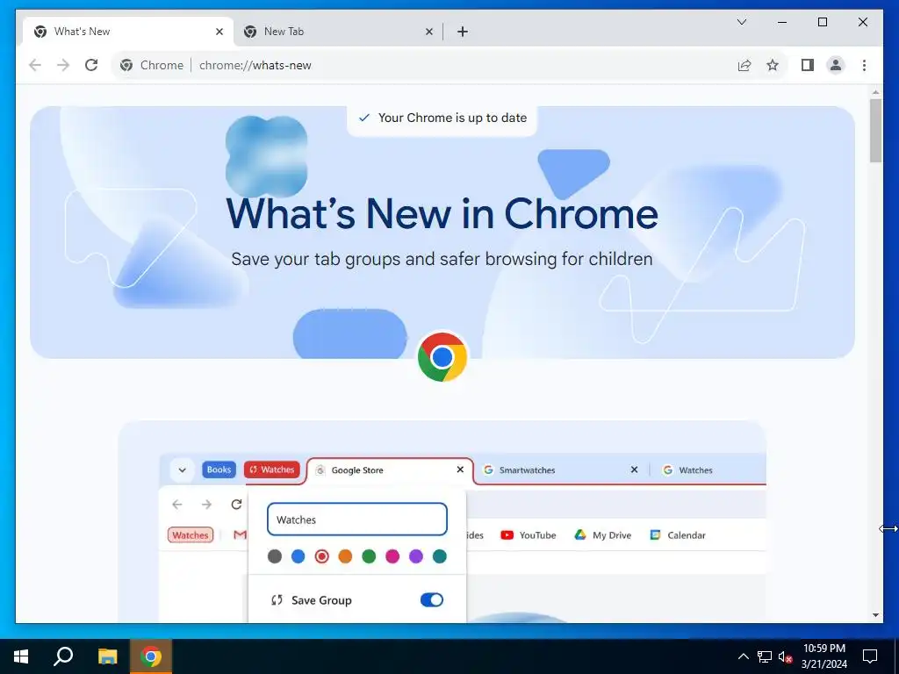Open a new tab with the plus button
This screenshot has width=899, height=674.
point(463,32)
